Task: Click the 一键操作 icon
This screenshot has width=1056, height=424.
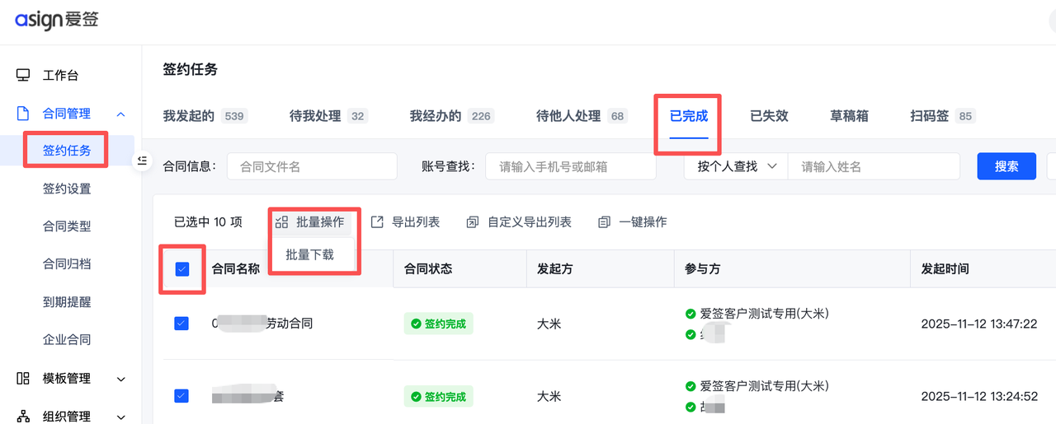Action: (x=605, y=222)
